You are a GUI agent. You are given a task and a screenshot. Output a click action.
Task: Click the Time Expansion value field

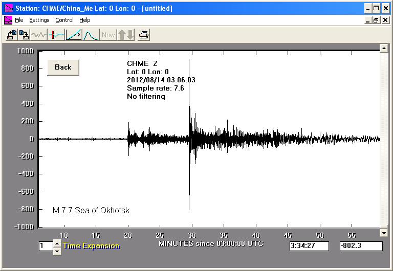pyautogui.click(x=45, y=246)
